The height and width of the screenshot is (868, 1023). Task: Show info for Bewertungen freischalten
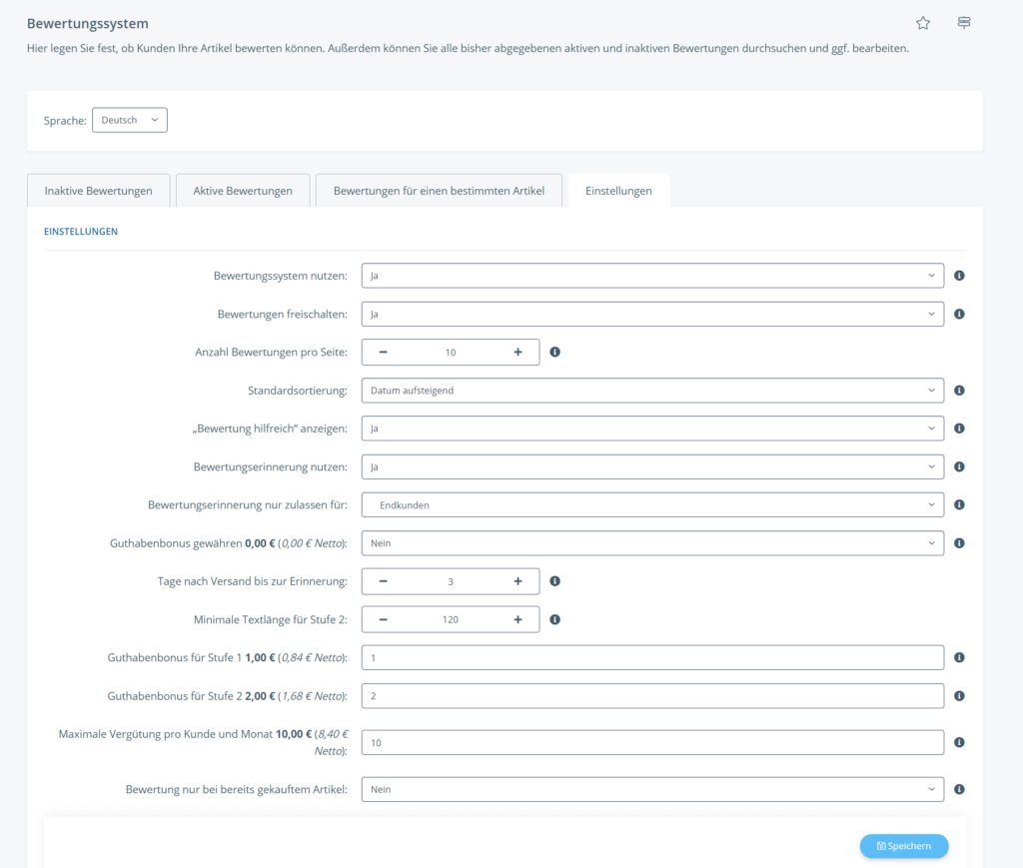click(959, 314)
